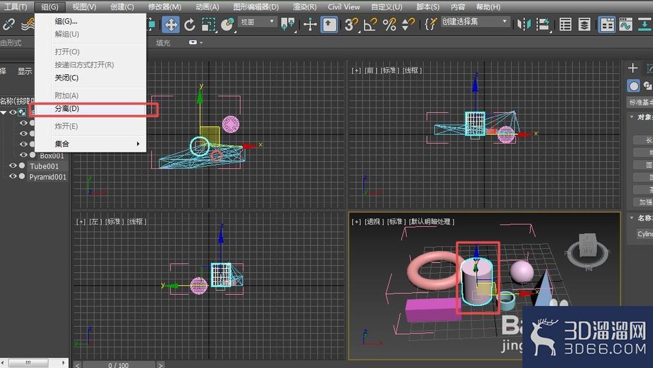
Task: Collapse the group tree node arrow
Action: tap(4, 112)
